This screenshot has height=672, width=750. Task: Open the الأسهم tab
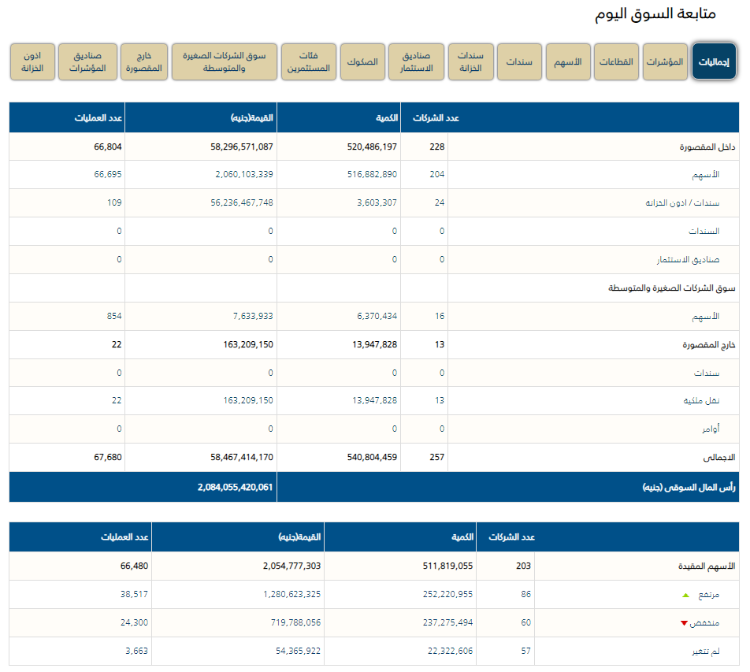point(569,62)
